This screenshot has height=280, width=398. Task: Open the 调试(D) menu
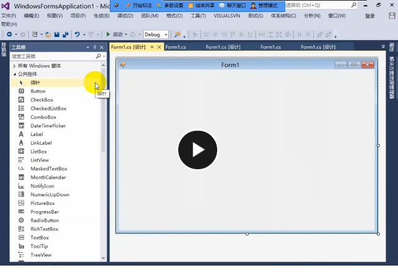tap(125, 16)
